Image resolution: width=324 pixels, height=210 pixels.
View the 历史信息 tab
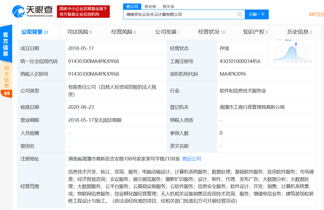[x=299, y=32]
